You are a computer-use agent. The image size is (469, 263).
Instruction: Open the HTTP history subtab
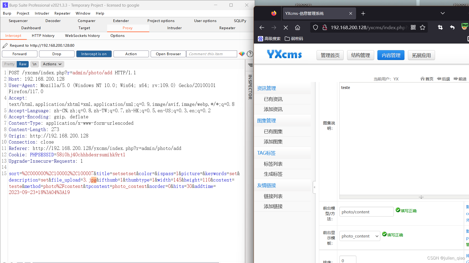coord(43,36)
